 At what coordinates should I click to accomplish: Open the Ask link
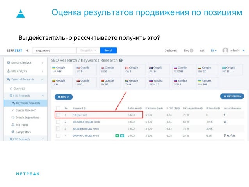(202, 50)
